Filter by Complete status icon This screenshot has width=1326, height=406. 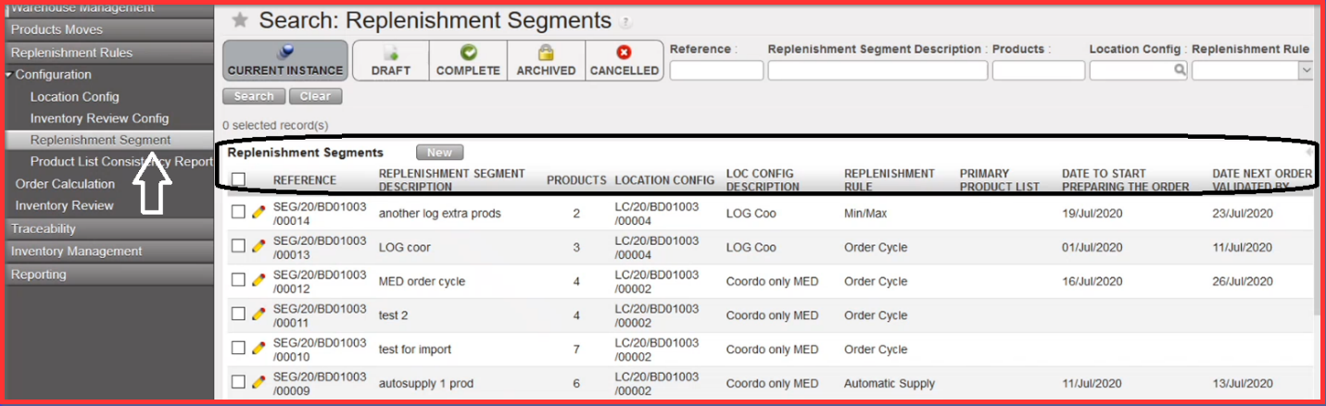[x=468, y=53]
